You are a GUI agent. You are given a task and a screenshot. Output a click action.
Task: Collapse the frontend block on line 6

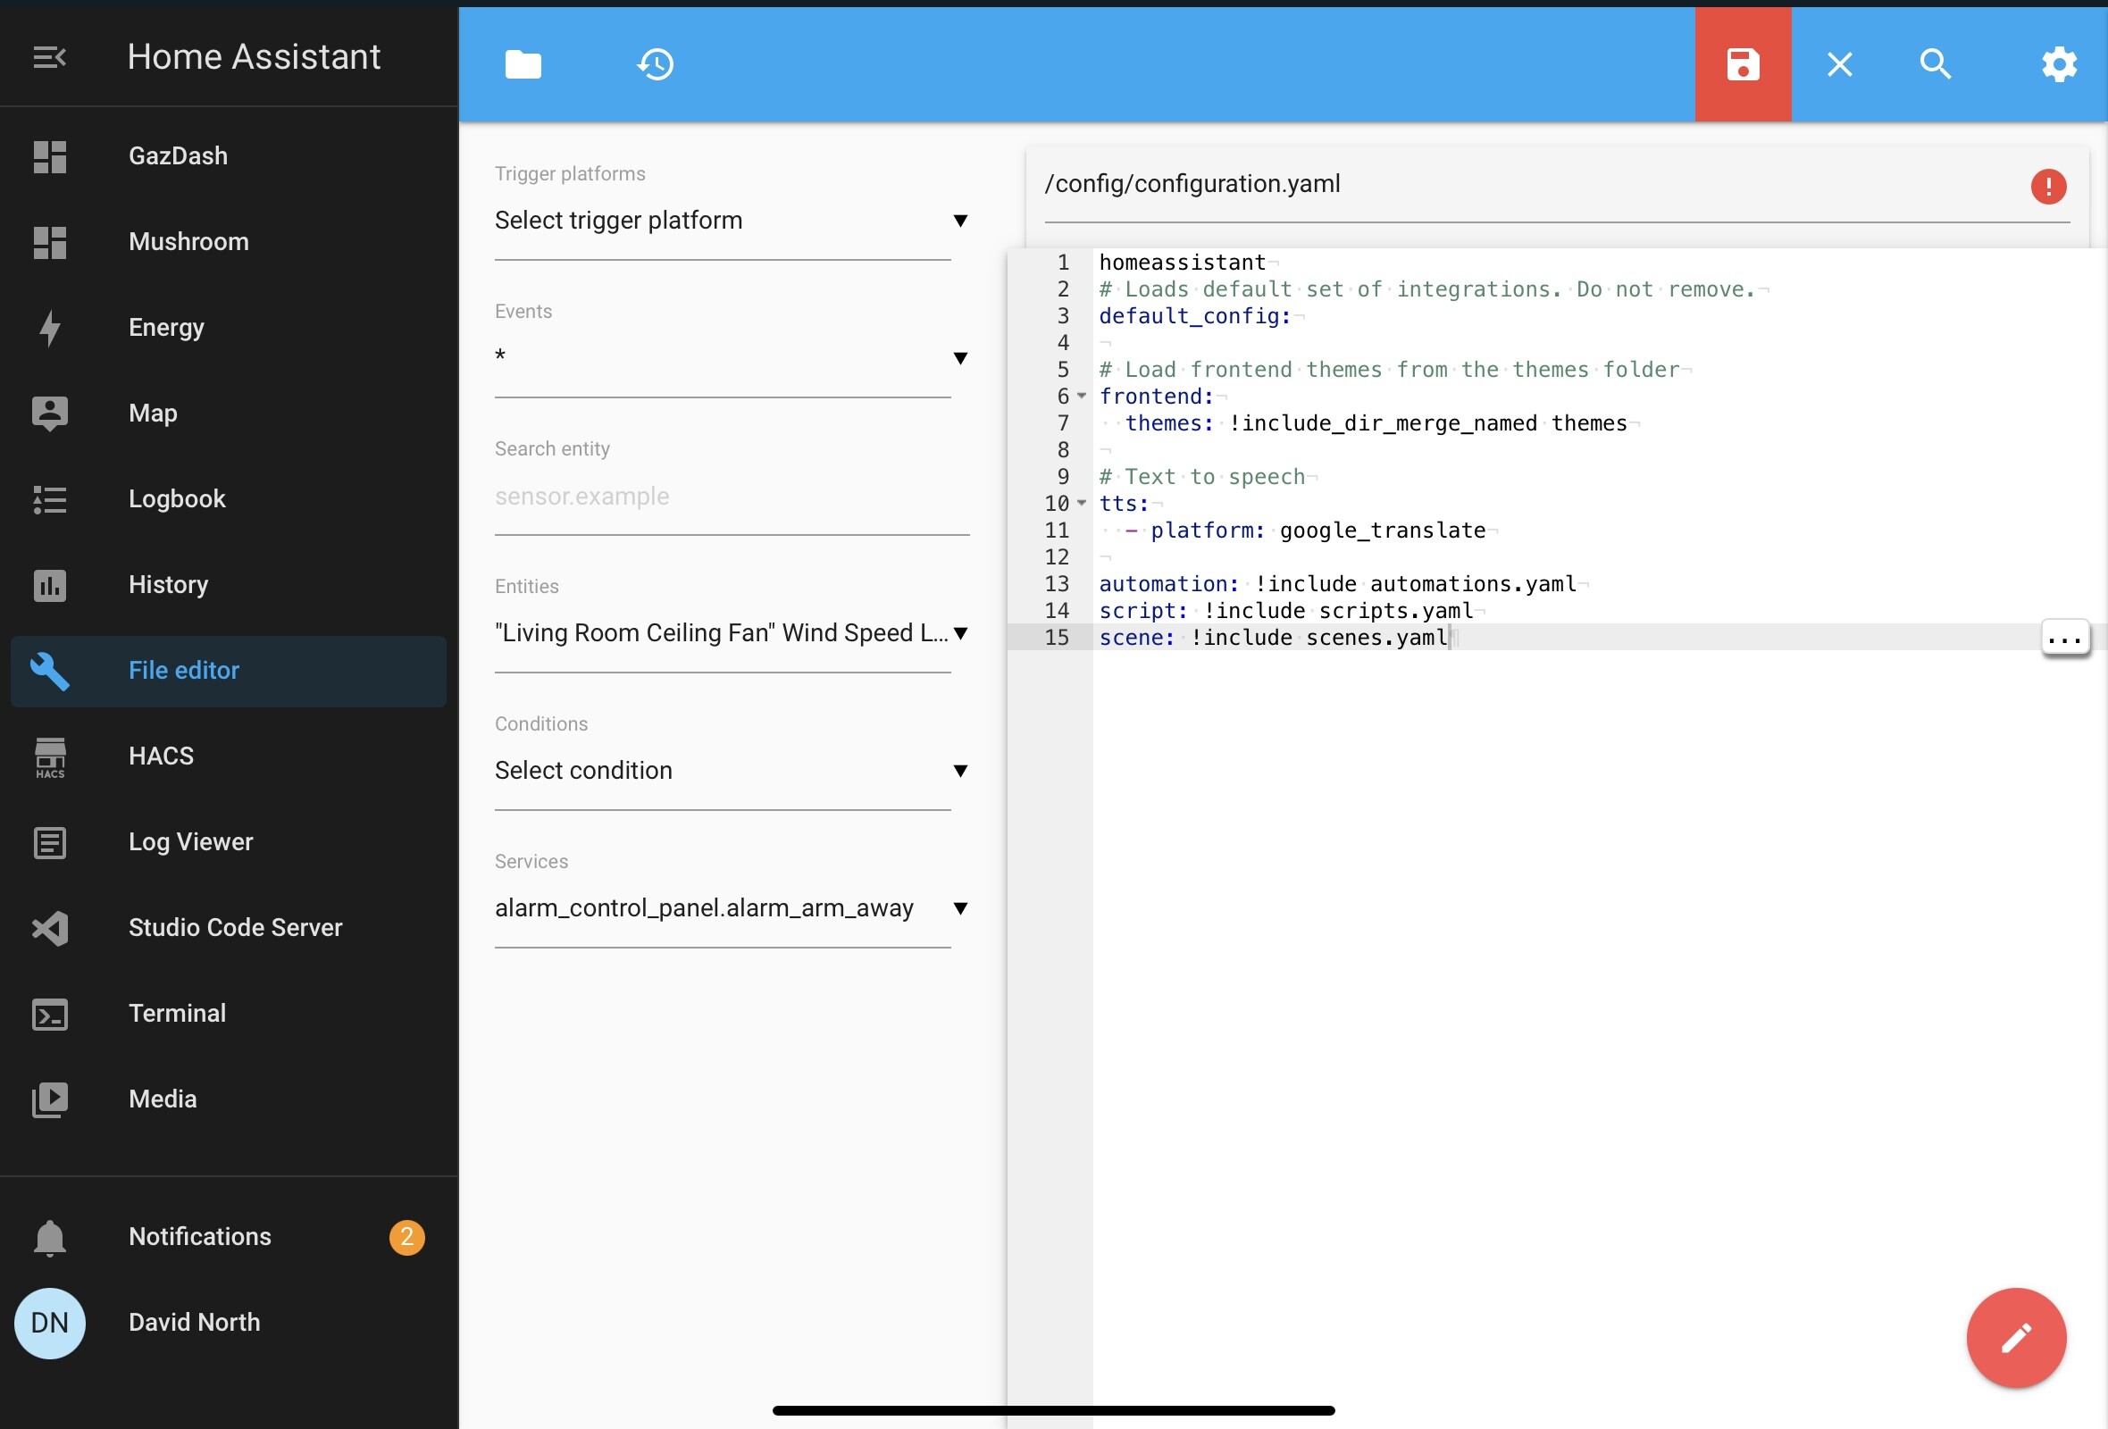pos(1082,397)
